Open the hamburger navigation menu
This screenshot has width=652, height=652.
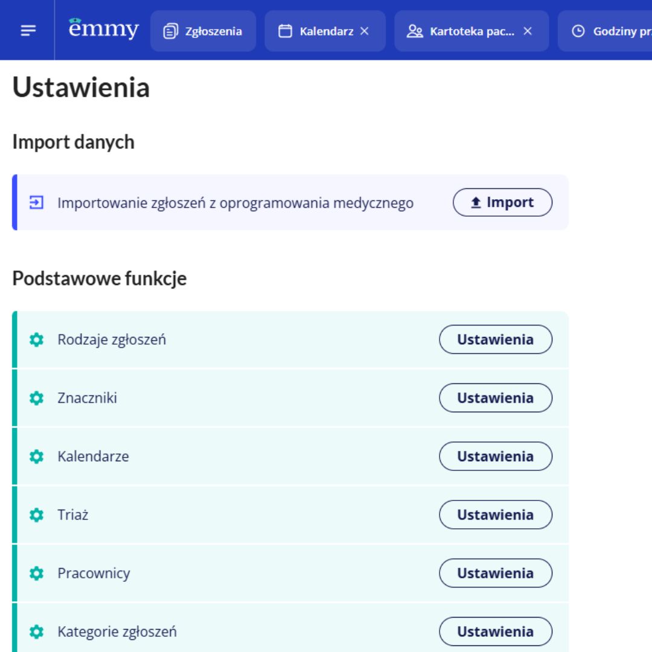click(x=28, y=31)
